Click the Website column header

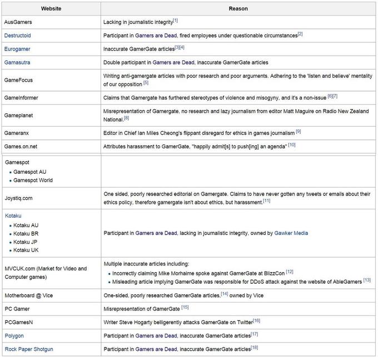pos(51,8)
